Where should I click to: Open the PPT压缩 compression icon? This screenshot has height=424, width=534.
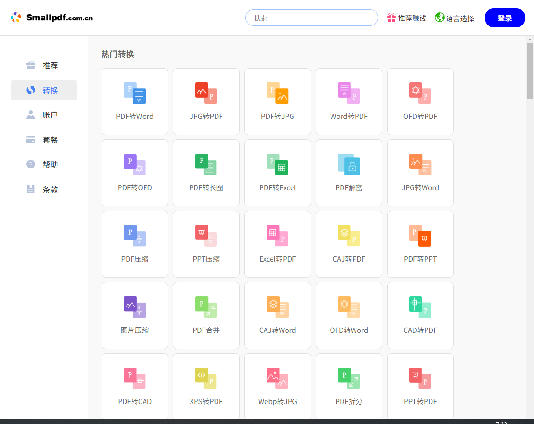206,236
